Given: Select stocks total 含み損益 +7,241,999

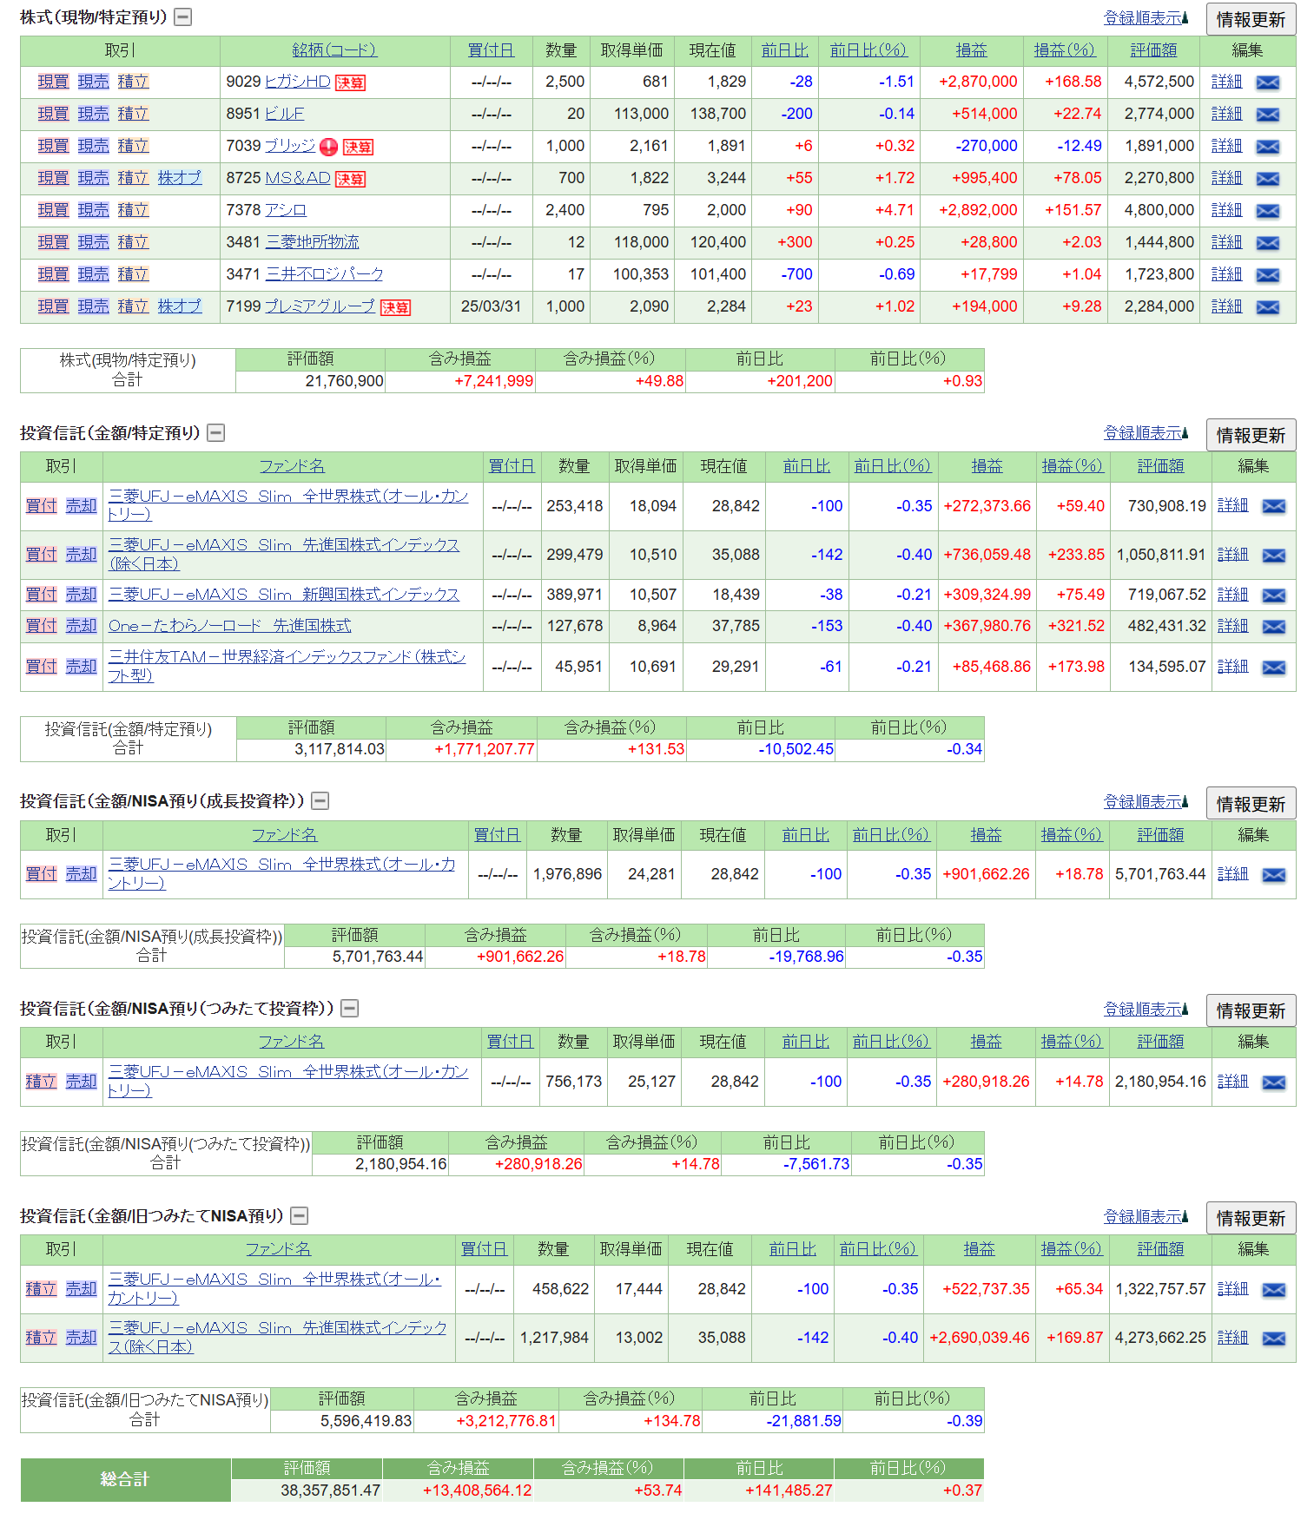Looking at the screenshot, I should tap(493, 381).
